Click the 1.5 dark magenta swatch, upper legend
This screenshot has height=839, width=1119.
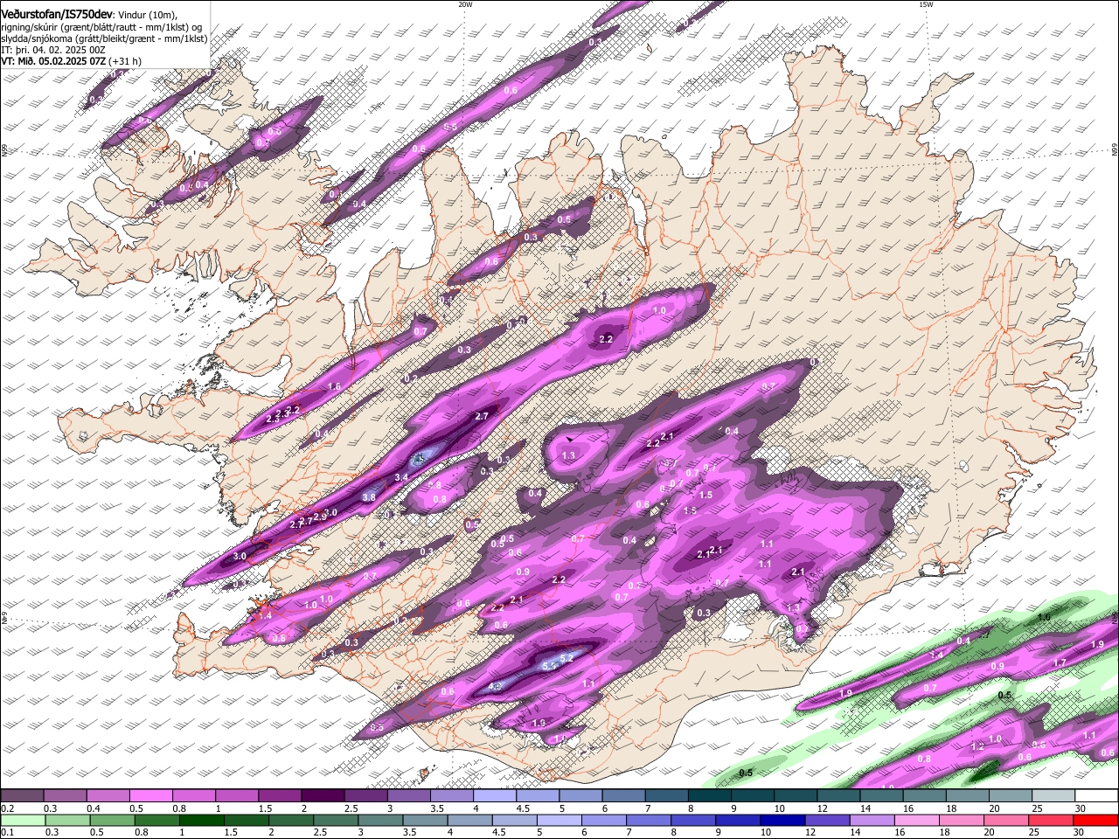pos(280,796)
